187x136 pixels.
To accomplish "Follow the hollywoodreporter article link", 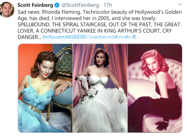I will coord(90,37).
